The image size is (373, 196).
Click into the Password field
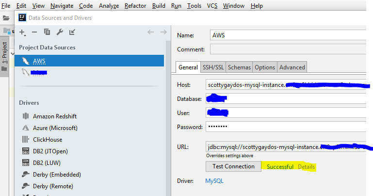point(285,127)
